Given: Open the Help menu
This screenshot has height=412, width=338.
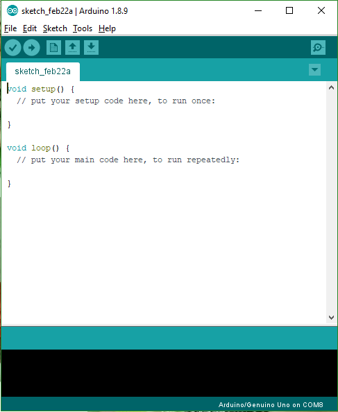Looking at the screenshot, I should pyautogui.click(x=107, y=28).
